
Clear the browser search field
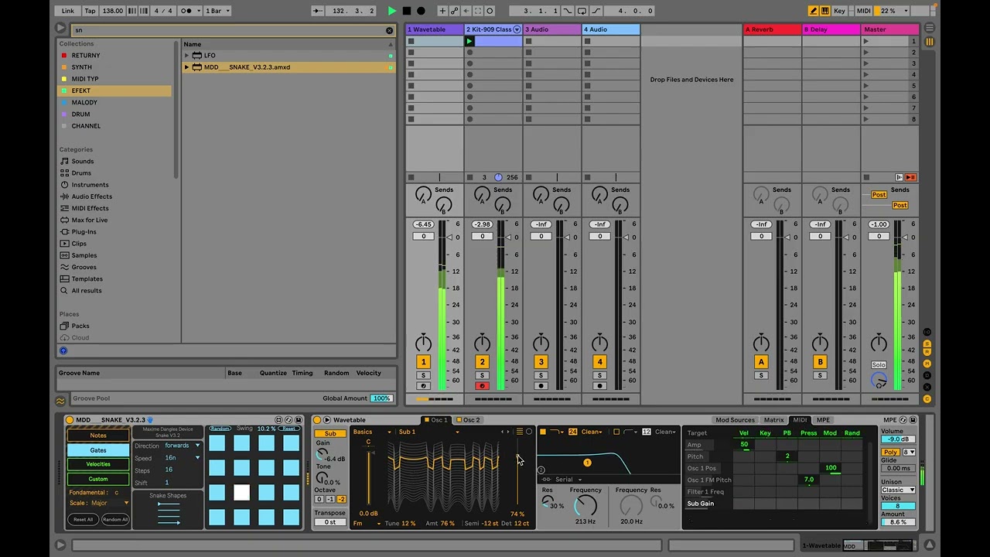389,30
